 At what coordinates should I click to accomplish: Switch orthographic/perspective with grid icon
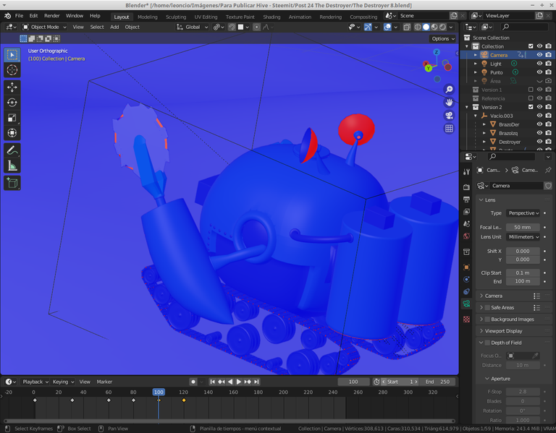click(449, 129)
